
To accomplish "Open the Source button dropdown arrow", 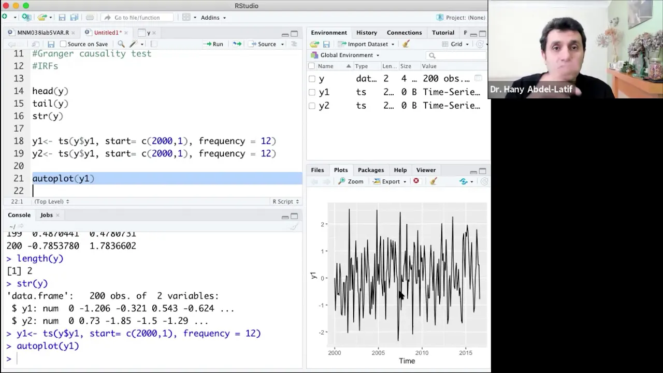I will coord(282,44).
